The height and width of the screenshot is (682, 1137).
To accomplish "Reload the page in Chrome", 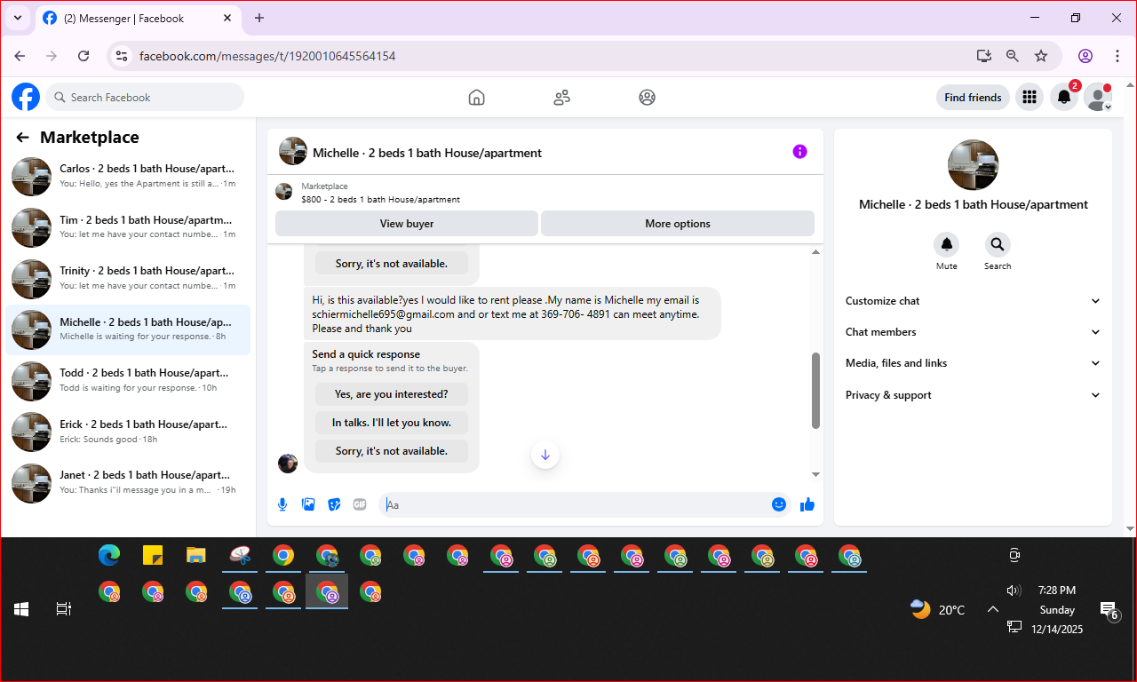I will (x=83, y=56).
